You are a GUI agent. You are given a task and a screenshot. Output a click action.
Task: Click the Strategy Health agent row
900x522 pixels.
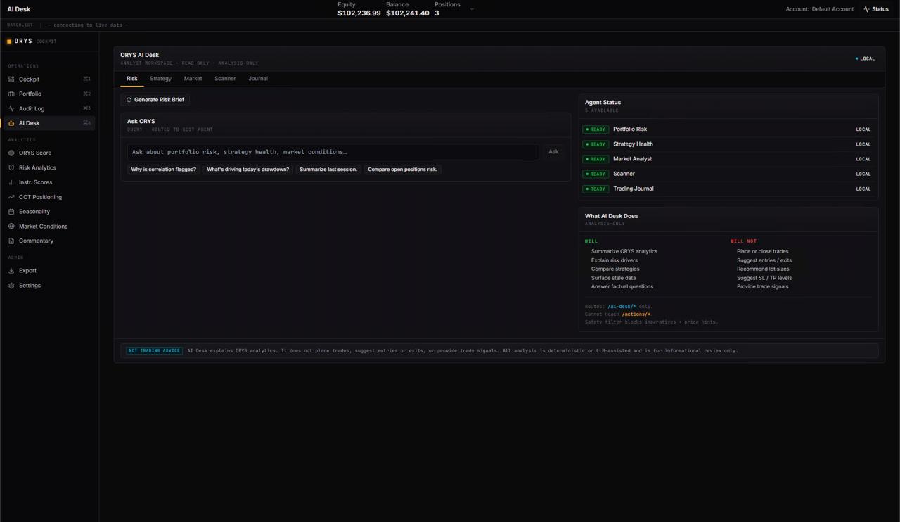728,144
